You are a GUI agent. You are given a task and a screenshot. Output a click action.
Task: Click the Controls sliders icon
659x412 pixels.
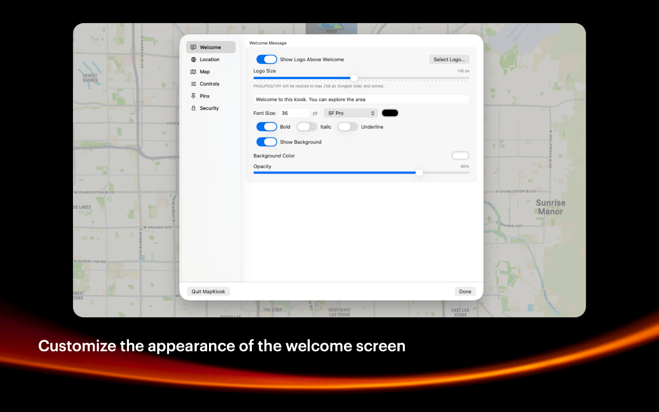193,84
